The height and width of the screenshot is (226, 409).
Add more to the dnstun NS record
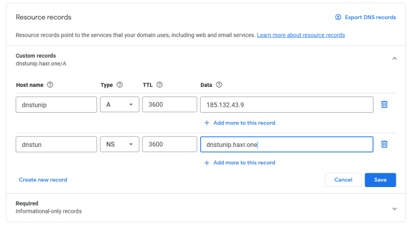tap(244, 162)
